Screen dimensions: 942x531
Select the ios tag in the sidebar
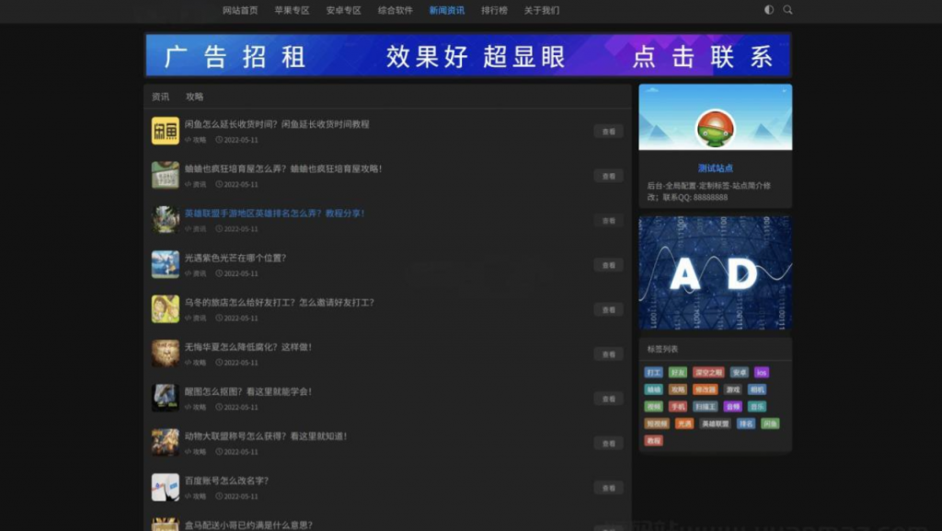[762, 373]
